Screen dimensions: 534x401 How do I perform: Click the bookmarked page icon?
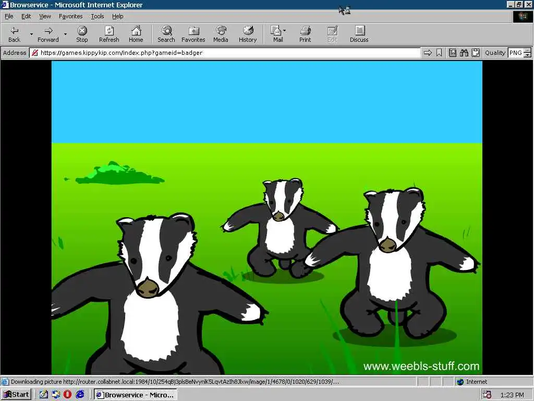[452, 53]
